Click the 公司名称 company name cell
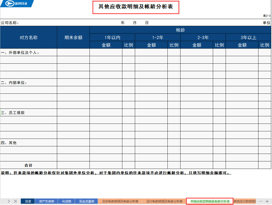The width and height of the screenshot is (272, 205). tap(9, 22)
